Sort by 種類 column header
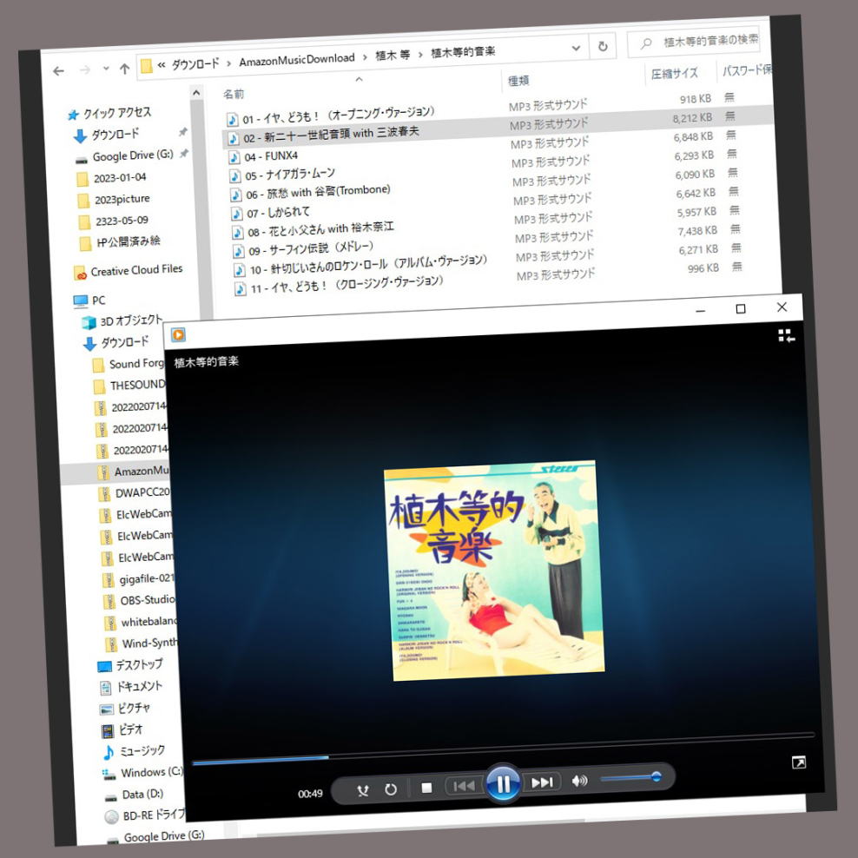Image resolution: width=858 pixels, height=858 pixels. [x=518, y=81]
